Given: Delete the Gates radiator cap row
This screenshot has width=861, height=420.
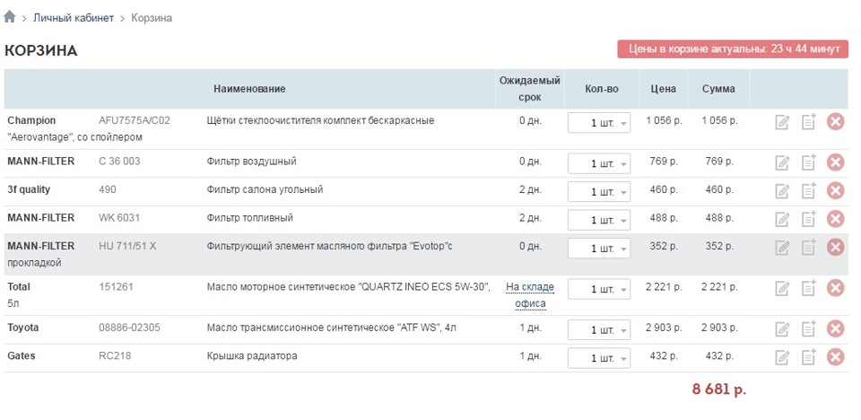Looking at the screenshot, I should point(835,357).
